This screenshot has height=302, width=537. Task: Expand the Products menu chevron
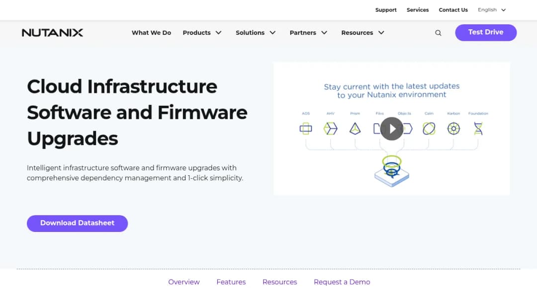(x=218, y=33)
